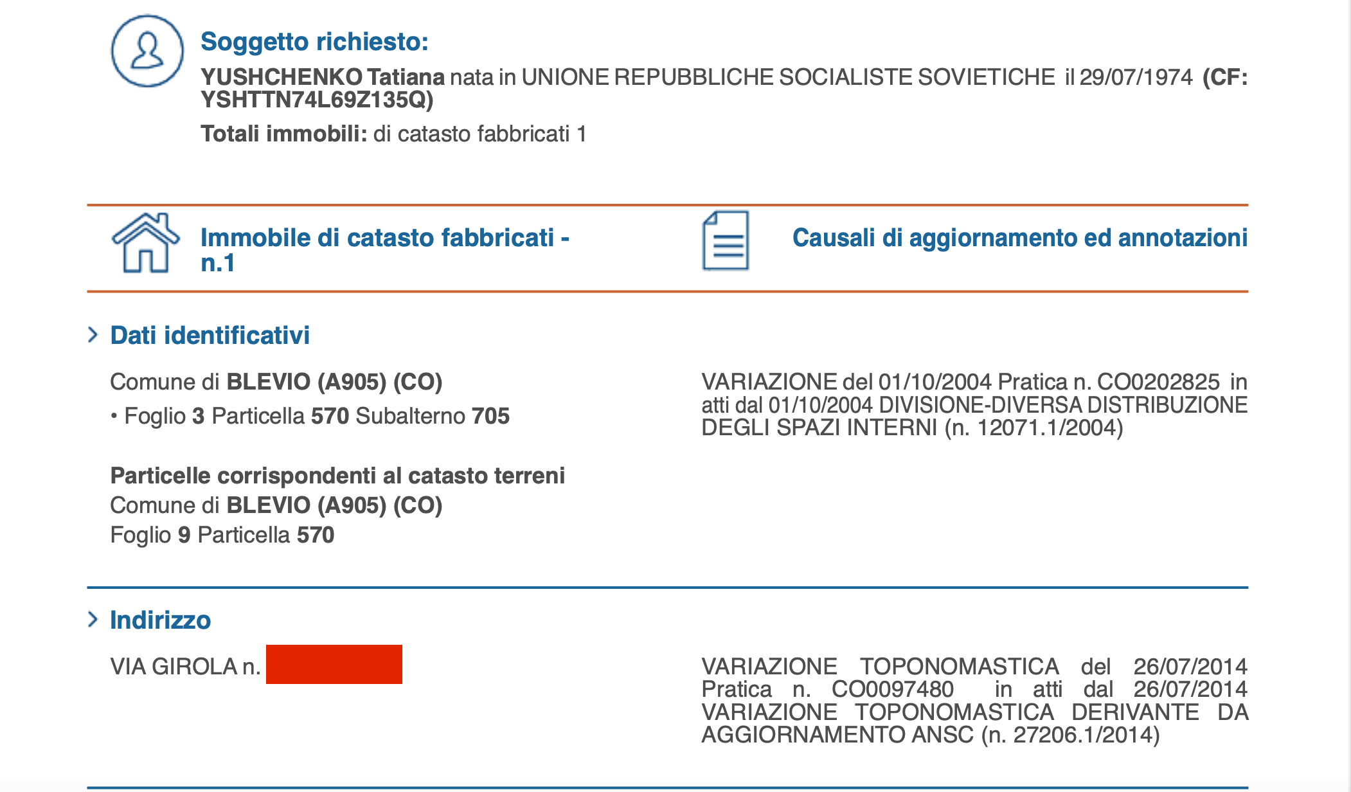Image resolution: width=1351 pixels, height=792 pixels.
Task: Click the Totali immobili line
Action: tap(393, 134)
